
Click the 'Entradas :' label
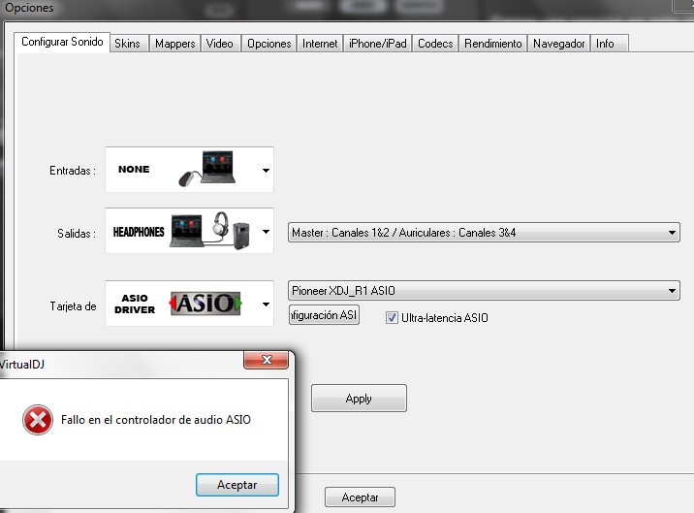[x=73, y=171]
